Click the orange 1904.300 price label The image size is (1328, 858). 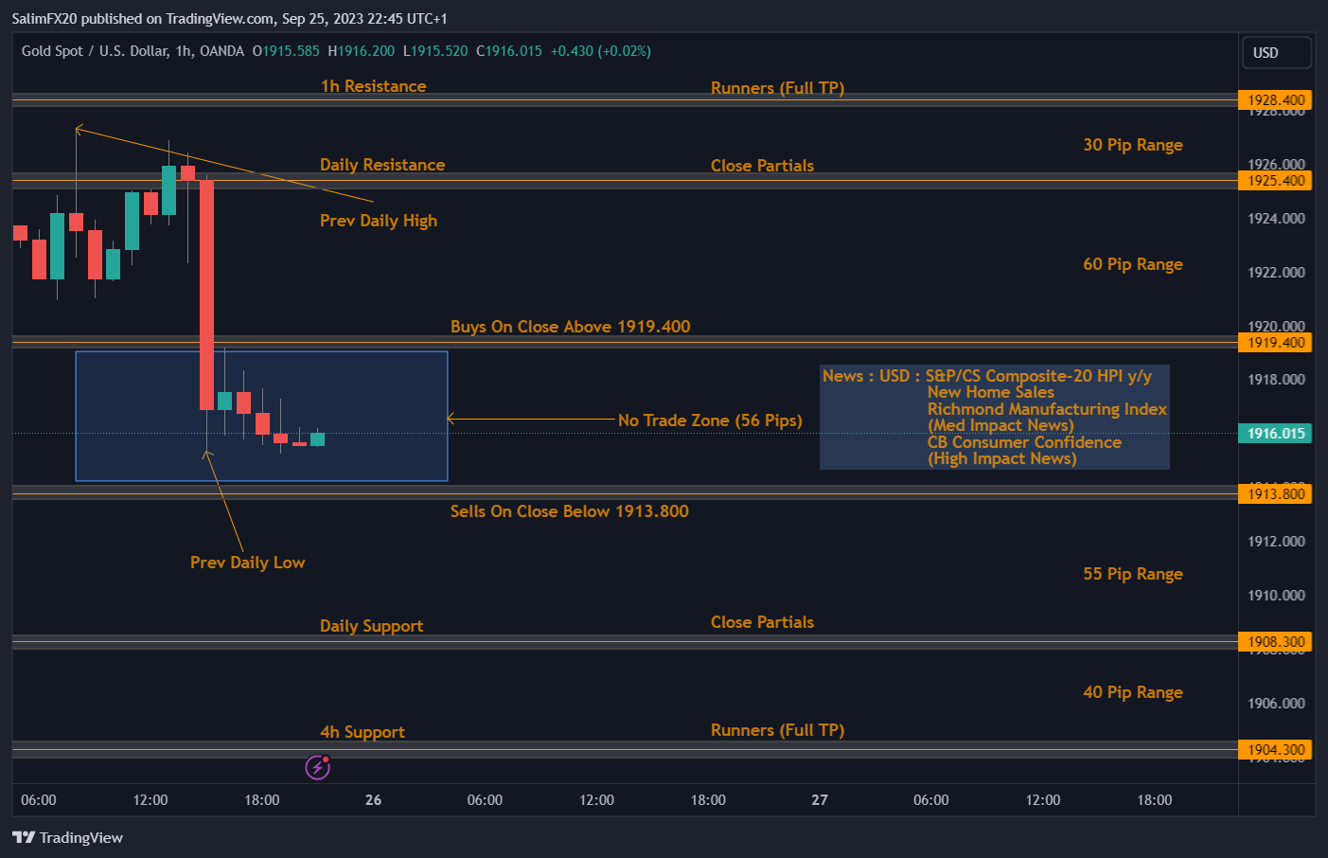tap(1273, 749)
